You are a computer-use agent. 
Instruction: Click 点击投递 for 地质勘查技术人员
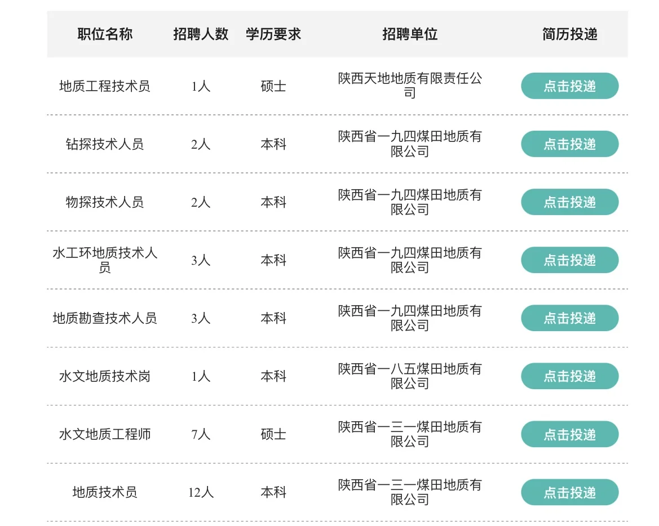[x=569, y=318]
